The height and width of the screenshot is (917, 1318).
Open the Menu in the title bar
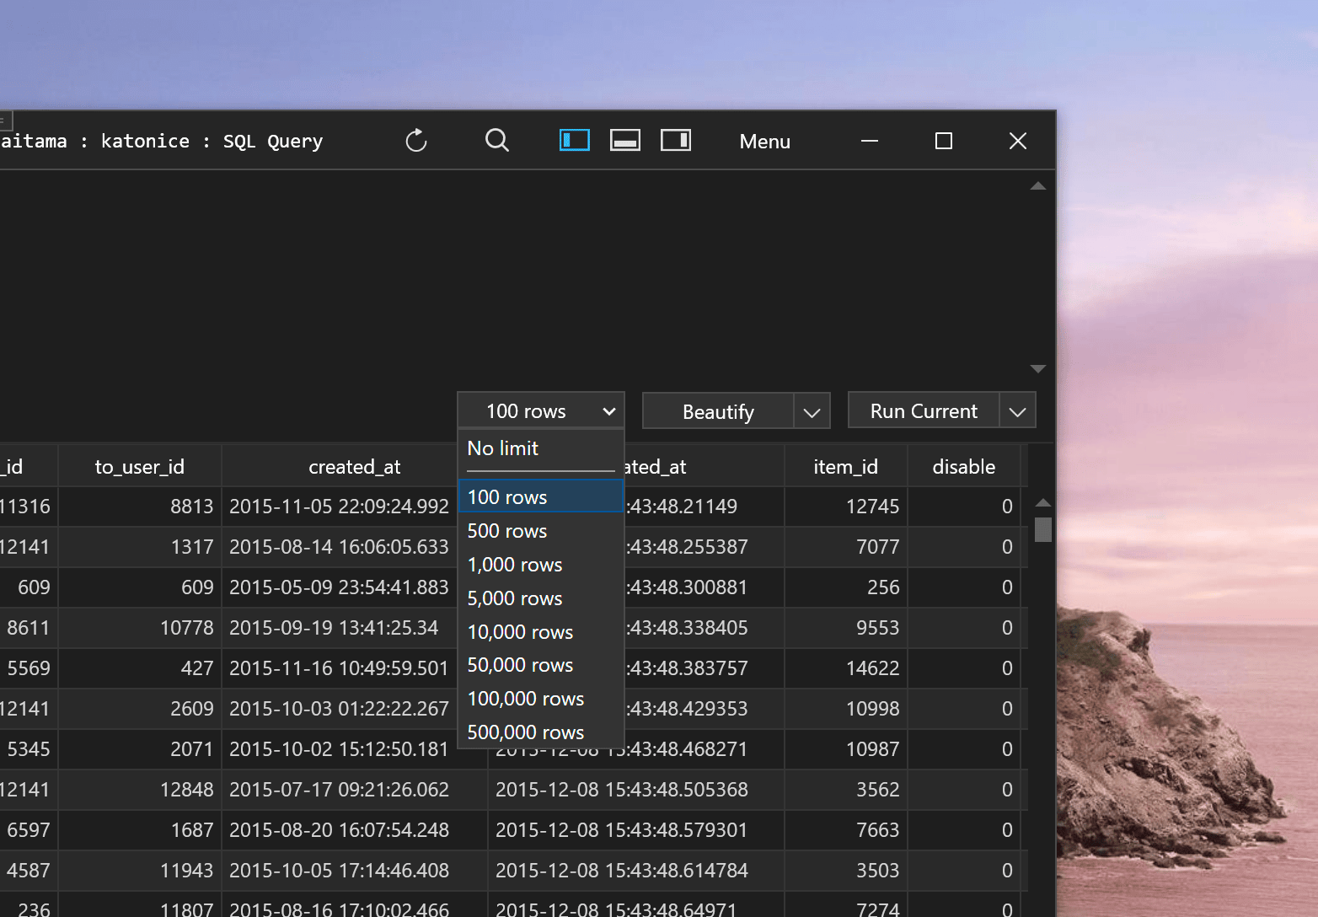[765, 142]
